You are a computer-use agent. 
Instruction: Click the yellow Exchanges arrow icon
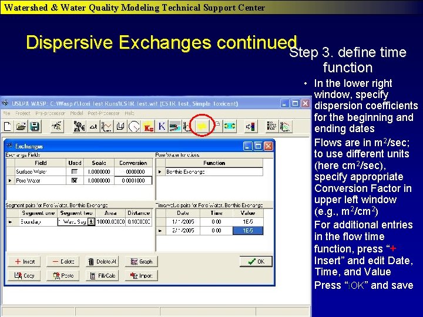pos(203,126)
